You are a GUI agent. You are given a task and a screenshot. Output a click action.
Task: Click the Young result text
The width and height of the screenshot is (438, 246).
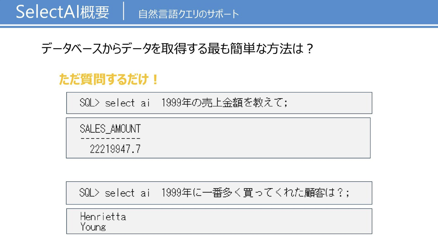click(93, 227)
